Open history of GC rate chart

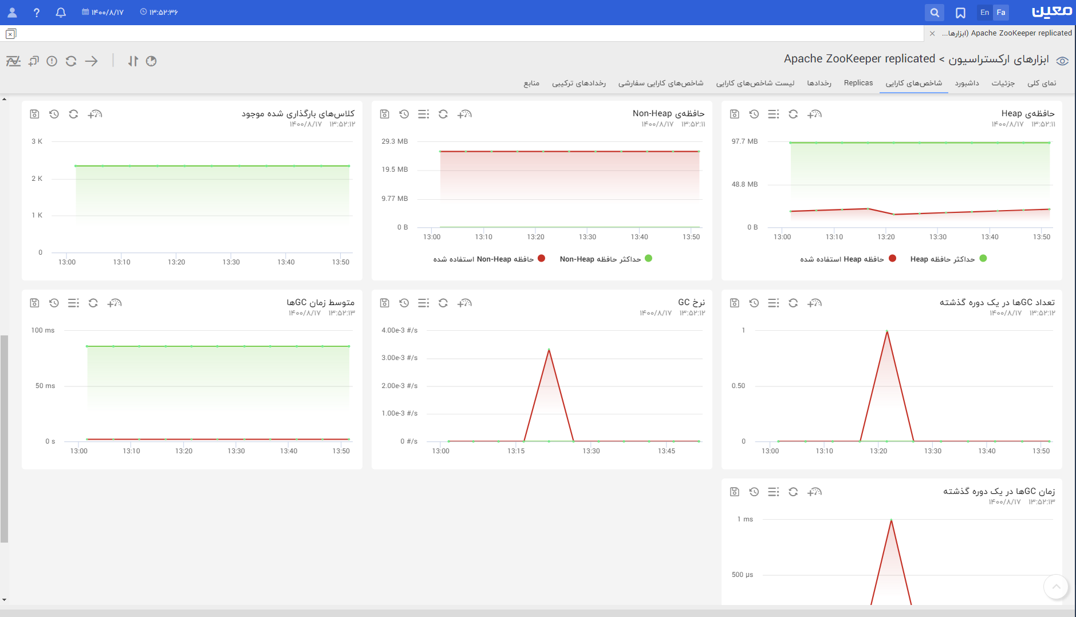(x=404, y=303)
